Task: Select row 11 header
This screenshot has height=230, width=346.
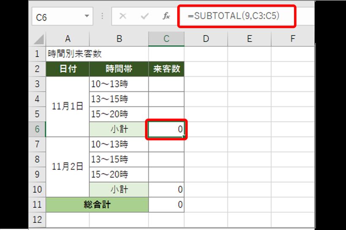Action: point(37,205)
